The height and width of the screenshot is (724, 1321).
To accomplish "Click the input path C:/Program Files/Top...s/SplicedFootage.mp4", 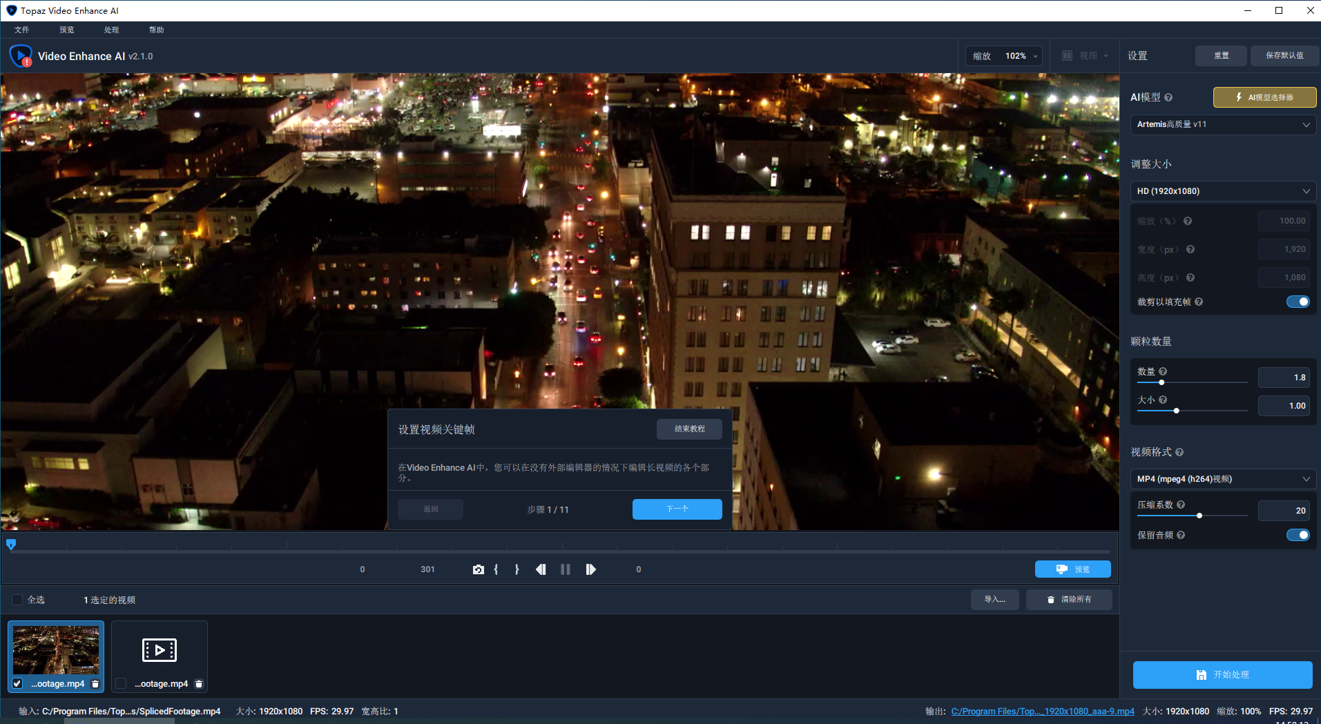I will click(131, 712).
